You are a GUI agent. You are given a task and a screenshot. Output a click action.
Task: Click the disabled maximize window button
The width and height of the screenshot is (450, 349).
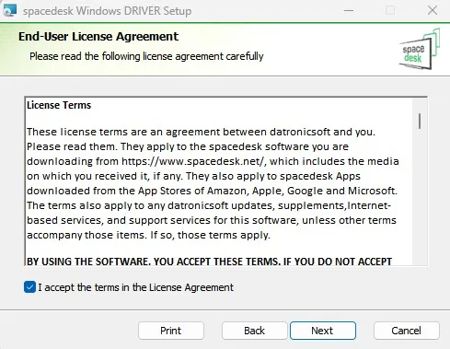[390, 11]
